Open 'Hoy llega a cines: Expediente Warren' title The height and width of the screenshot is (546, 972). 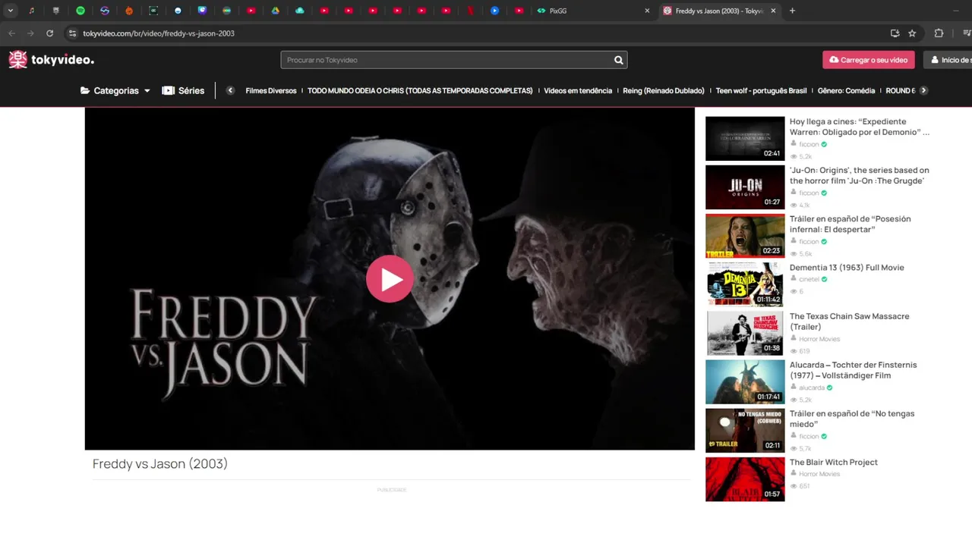(x=860, y=127)
